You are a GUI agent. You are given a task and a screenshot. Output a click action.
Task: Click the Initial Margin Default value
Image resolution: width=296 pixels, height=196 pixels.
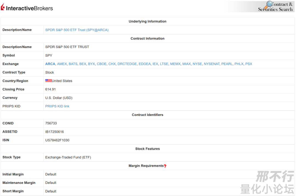pyautogui.click(x=51, y=174)
